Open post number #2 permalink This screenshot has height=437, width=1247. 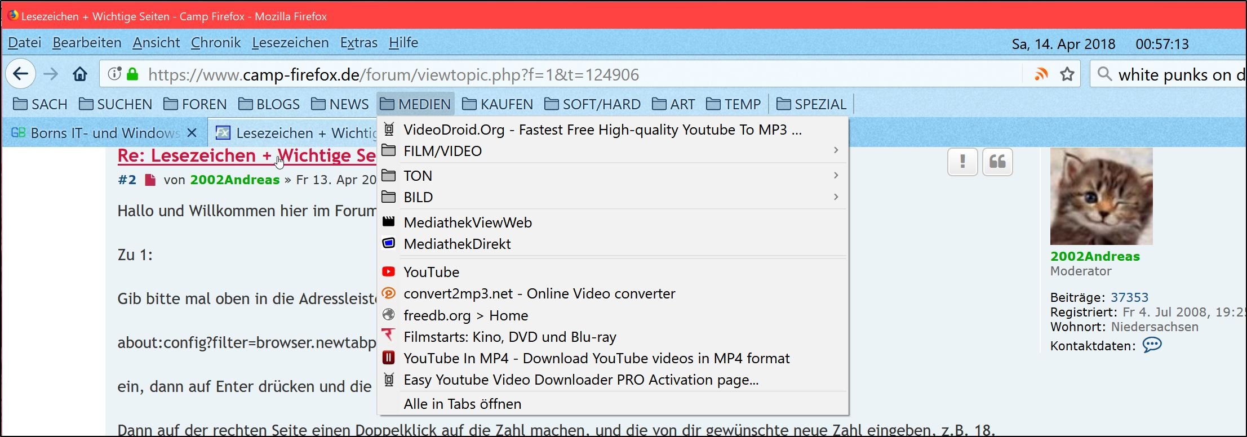pos(127,180)
